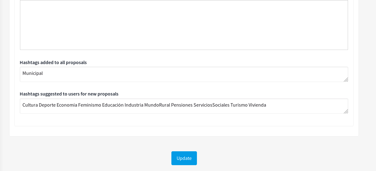Focus the large empty text area
Image resolution: width=376 pixels, height=171 pixels.
click(x=184, y=25)
